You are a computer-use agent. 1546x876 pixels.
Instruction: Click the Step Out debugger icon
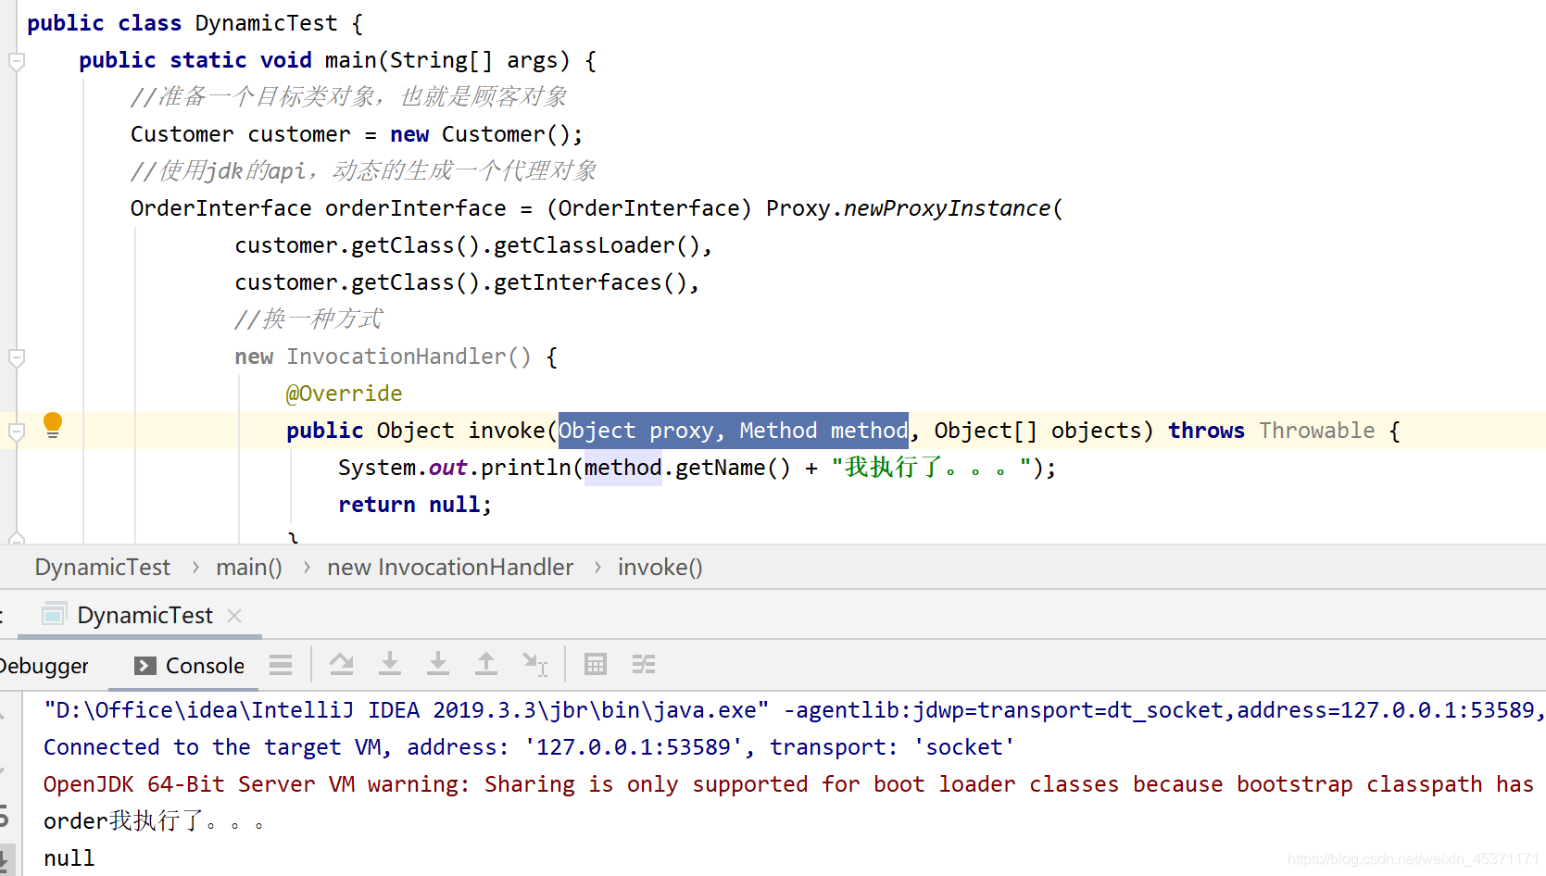(486, 664)
